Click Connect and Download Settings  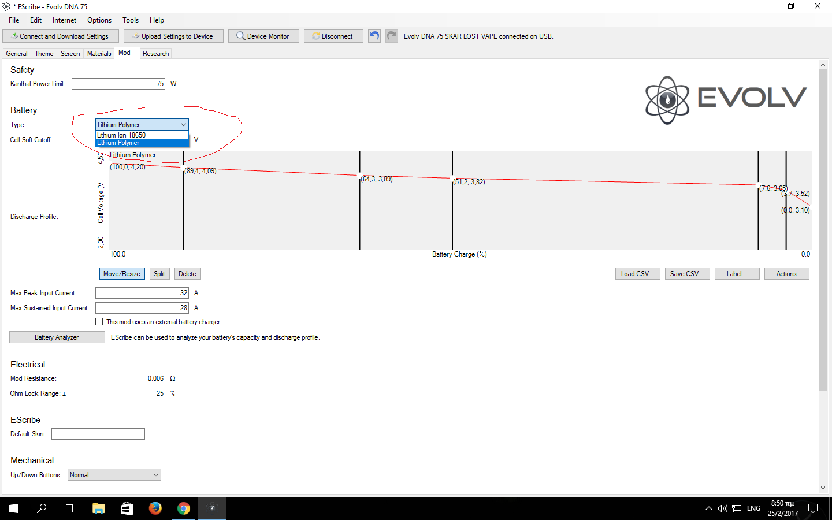(x=61, y=36)
